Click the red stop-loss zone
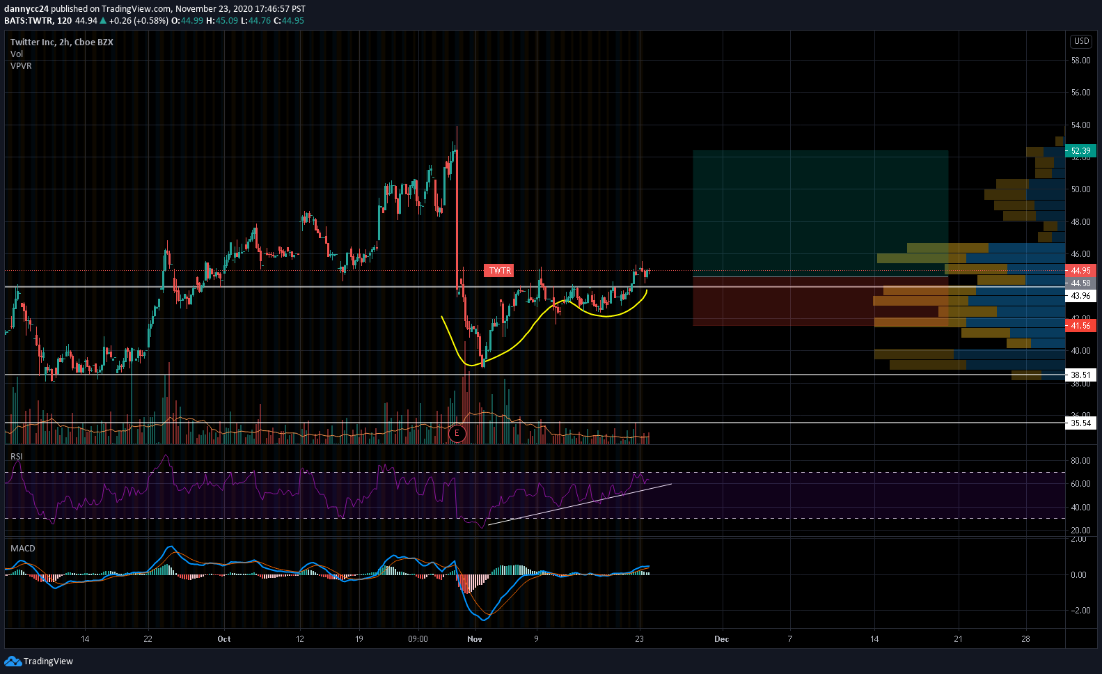 820,301
